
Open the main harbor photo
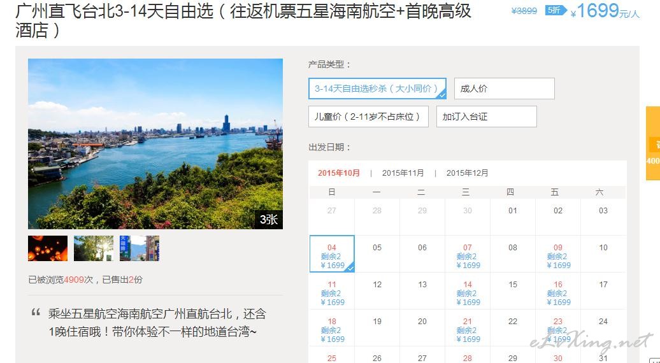(x=155, y=144)
